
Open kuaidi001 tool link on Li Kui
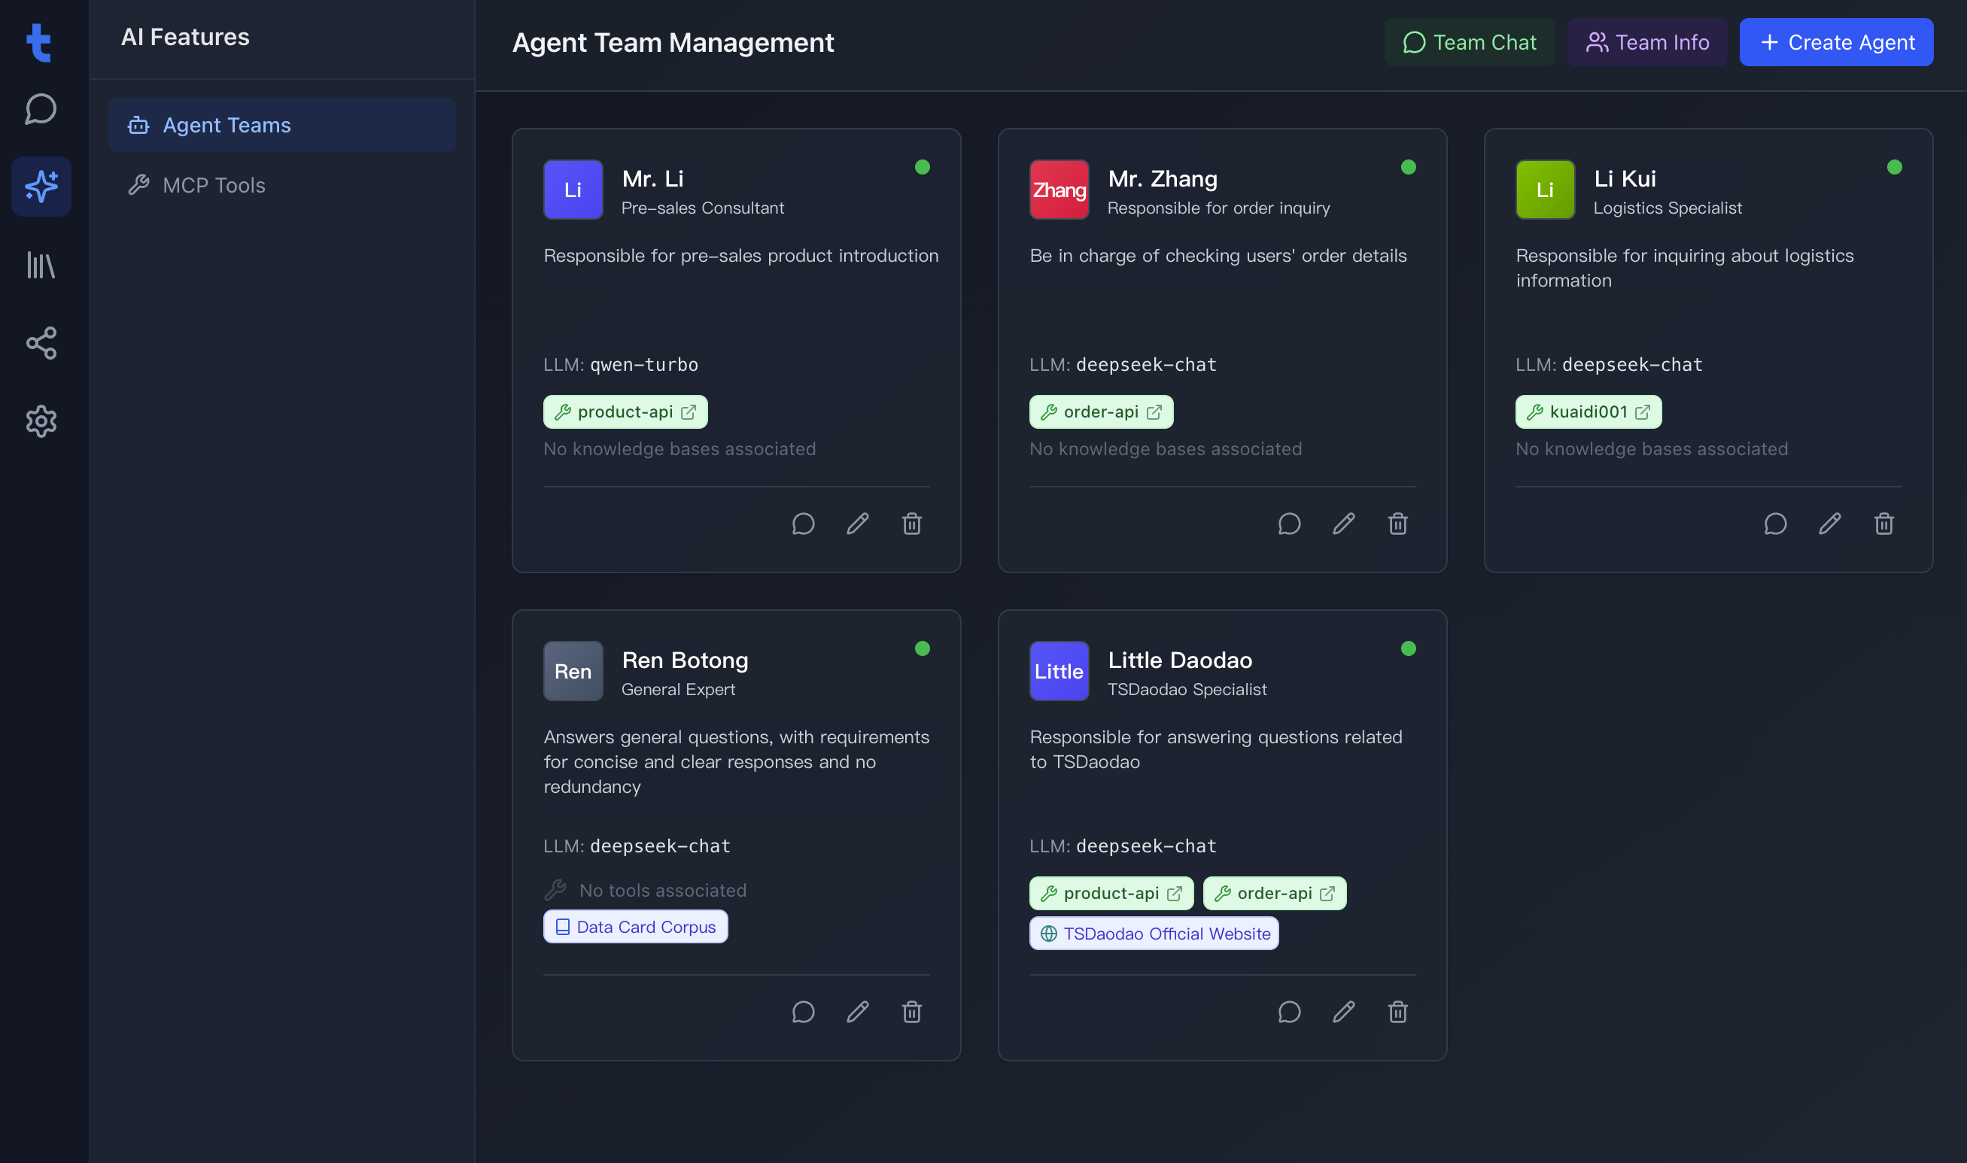tap(1588, 412)
